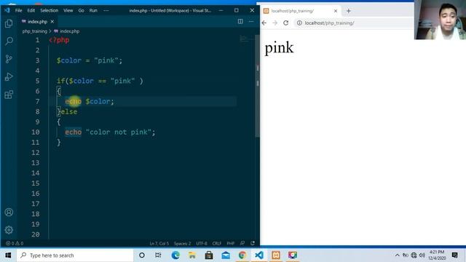Change indentation via Spaces: 2
Image resolution: width=466 pixels, height=262 pixels.
pyautogui.click(x=182, y=243)
